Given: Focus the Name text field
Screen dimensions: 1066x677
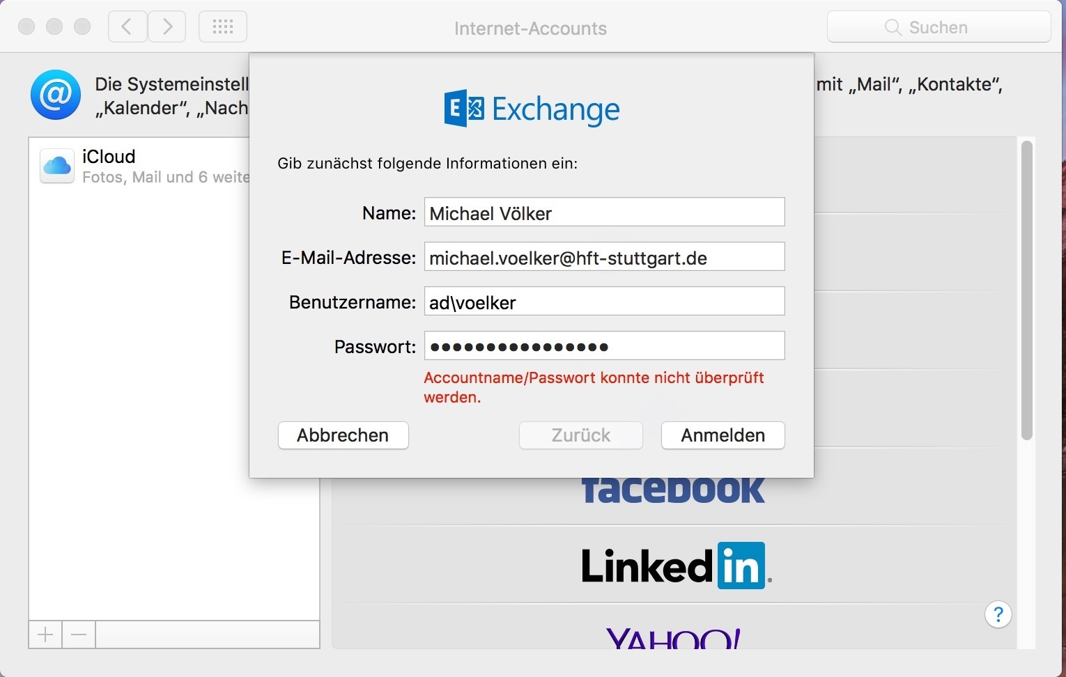Looking at the screenshot, I should coord(605,212).
